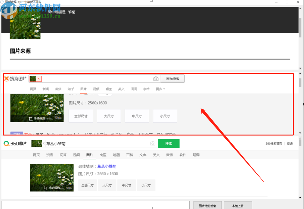Image resolution: width=304 pixels, height=209 pixels.
Task: Click the image URL input field at bottom
Action: tap(95, 205)
